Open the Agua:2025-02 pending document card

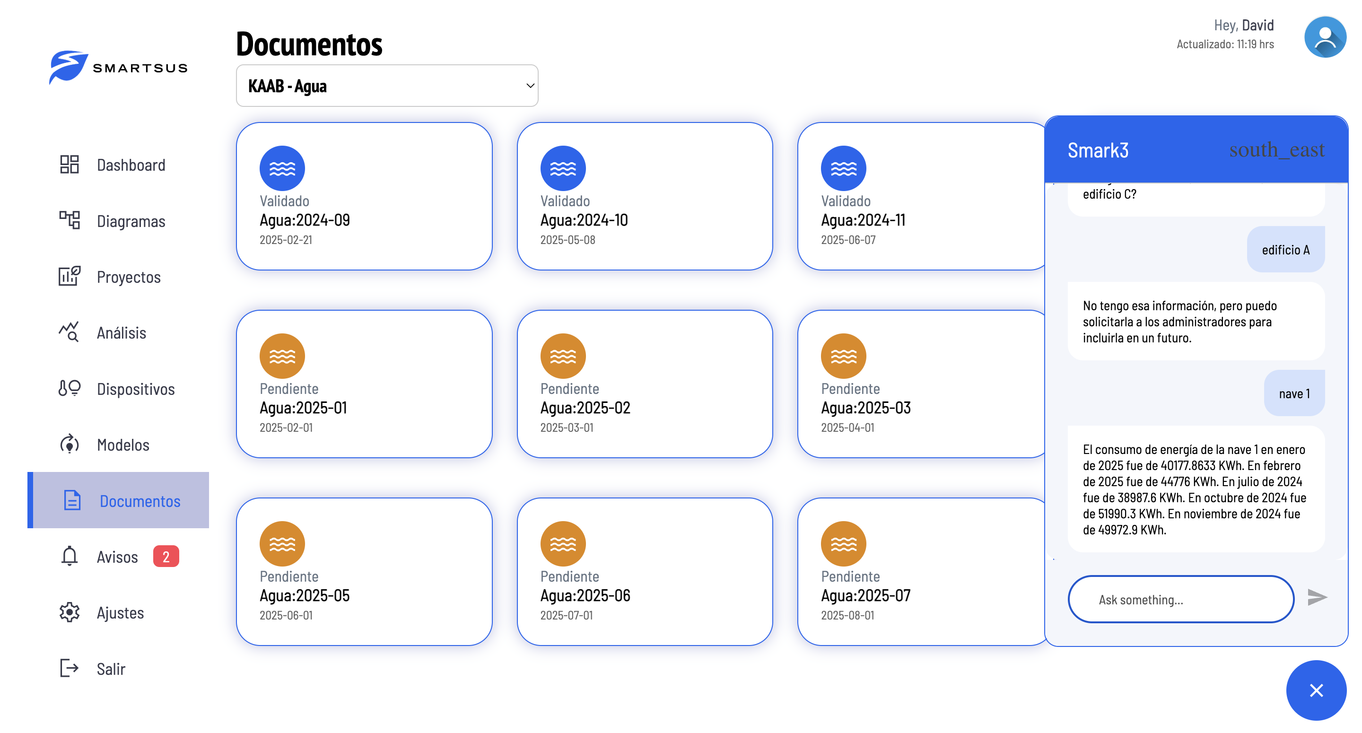coord(645,384)
